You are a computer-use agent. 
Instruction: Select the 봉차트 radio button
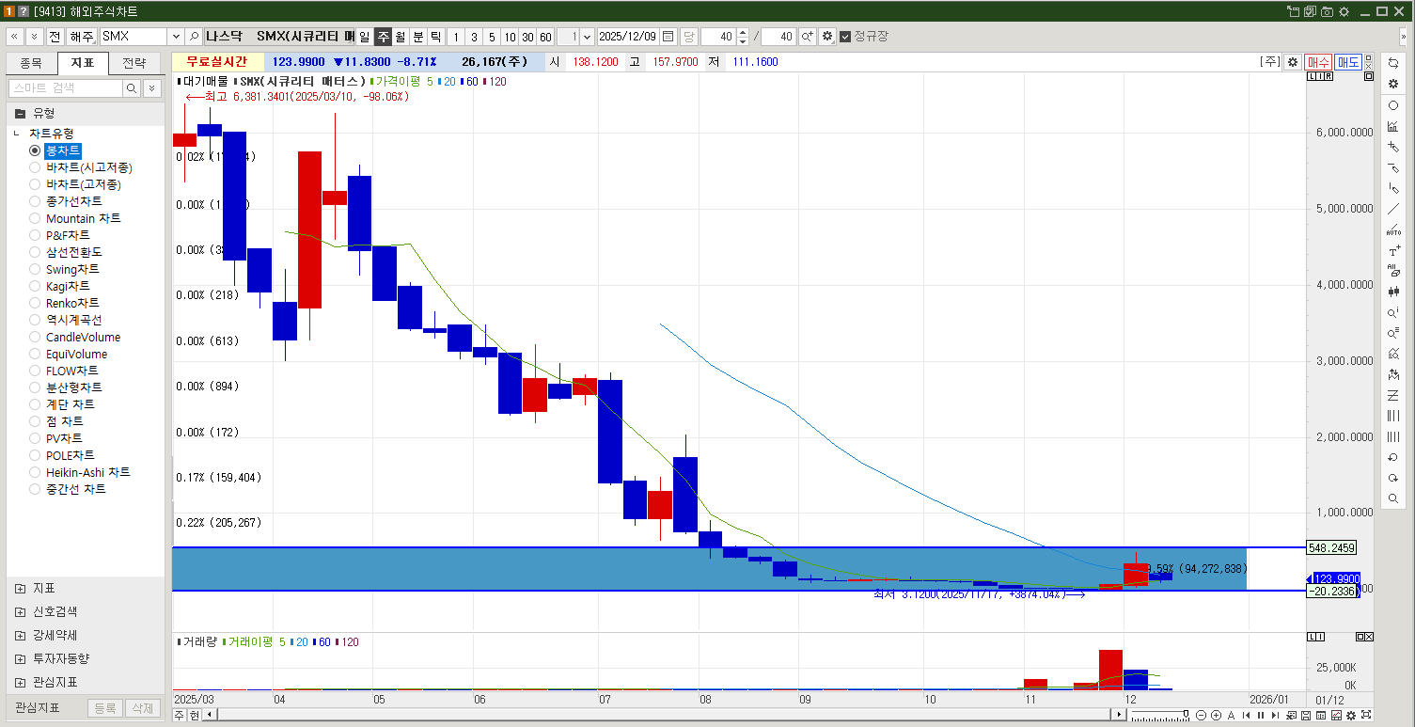(35, 150)
